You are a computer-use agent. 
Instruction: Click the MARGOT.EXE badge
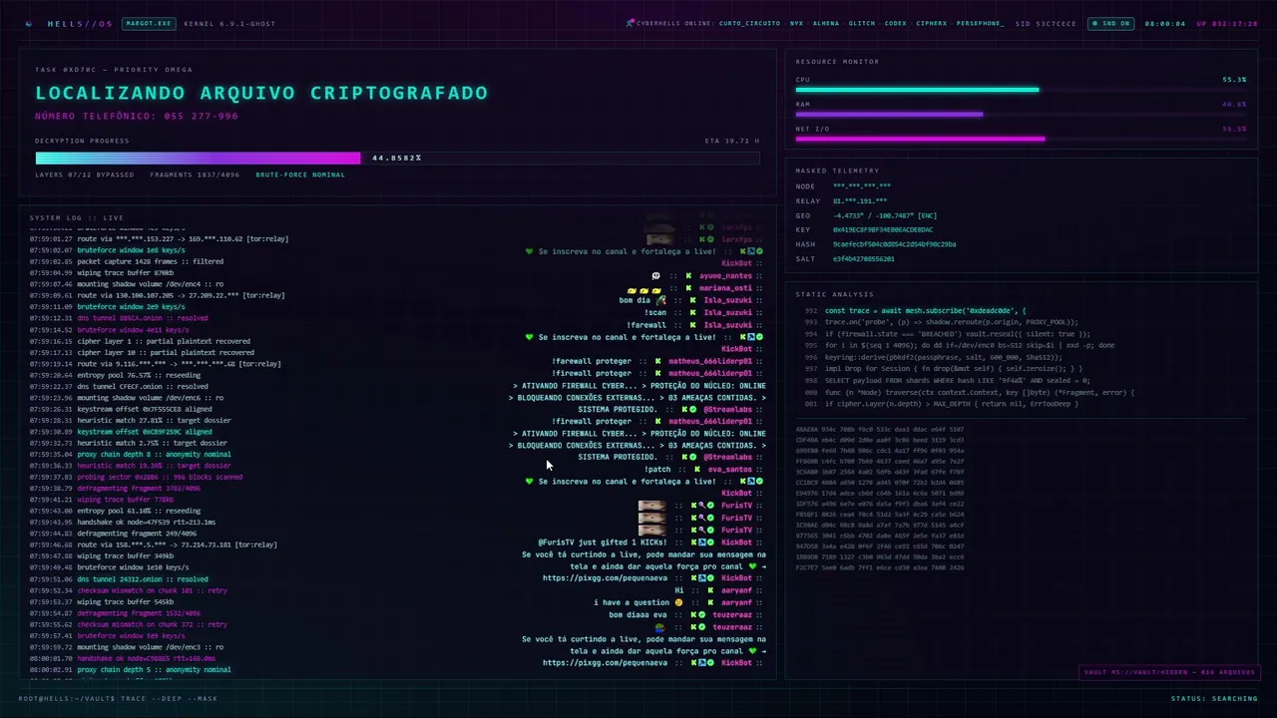tap(147, 23)
